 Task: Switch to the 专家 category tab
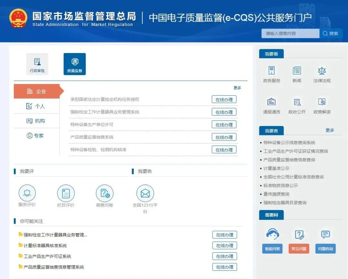(37, 136)
